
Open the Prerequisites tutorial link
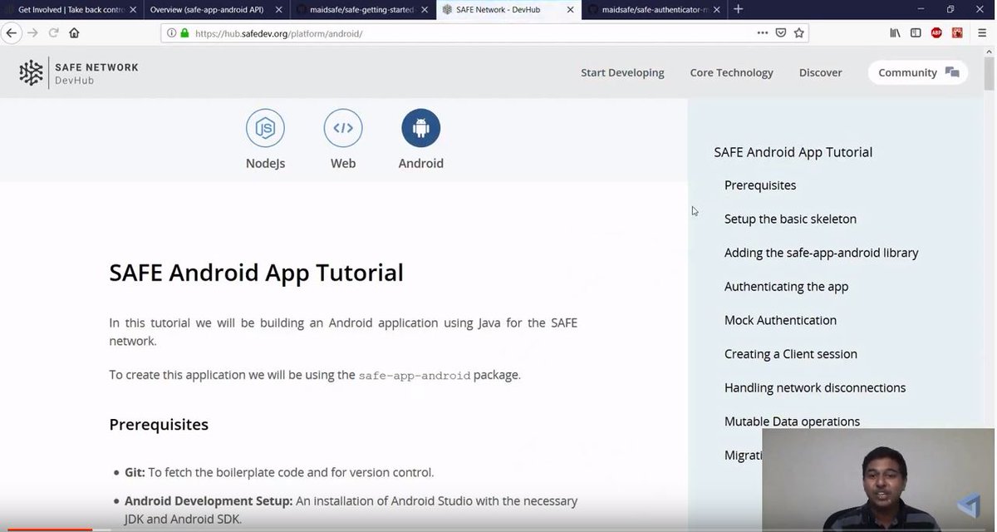[x=759, y=185]
